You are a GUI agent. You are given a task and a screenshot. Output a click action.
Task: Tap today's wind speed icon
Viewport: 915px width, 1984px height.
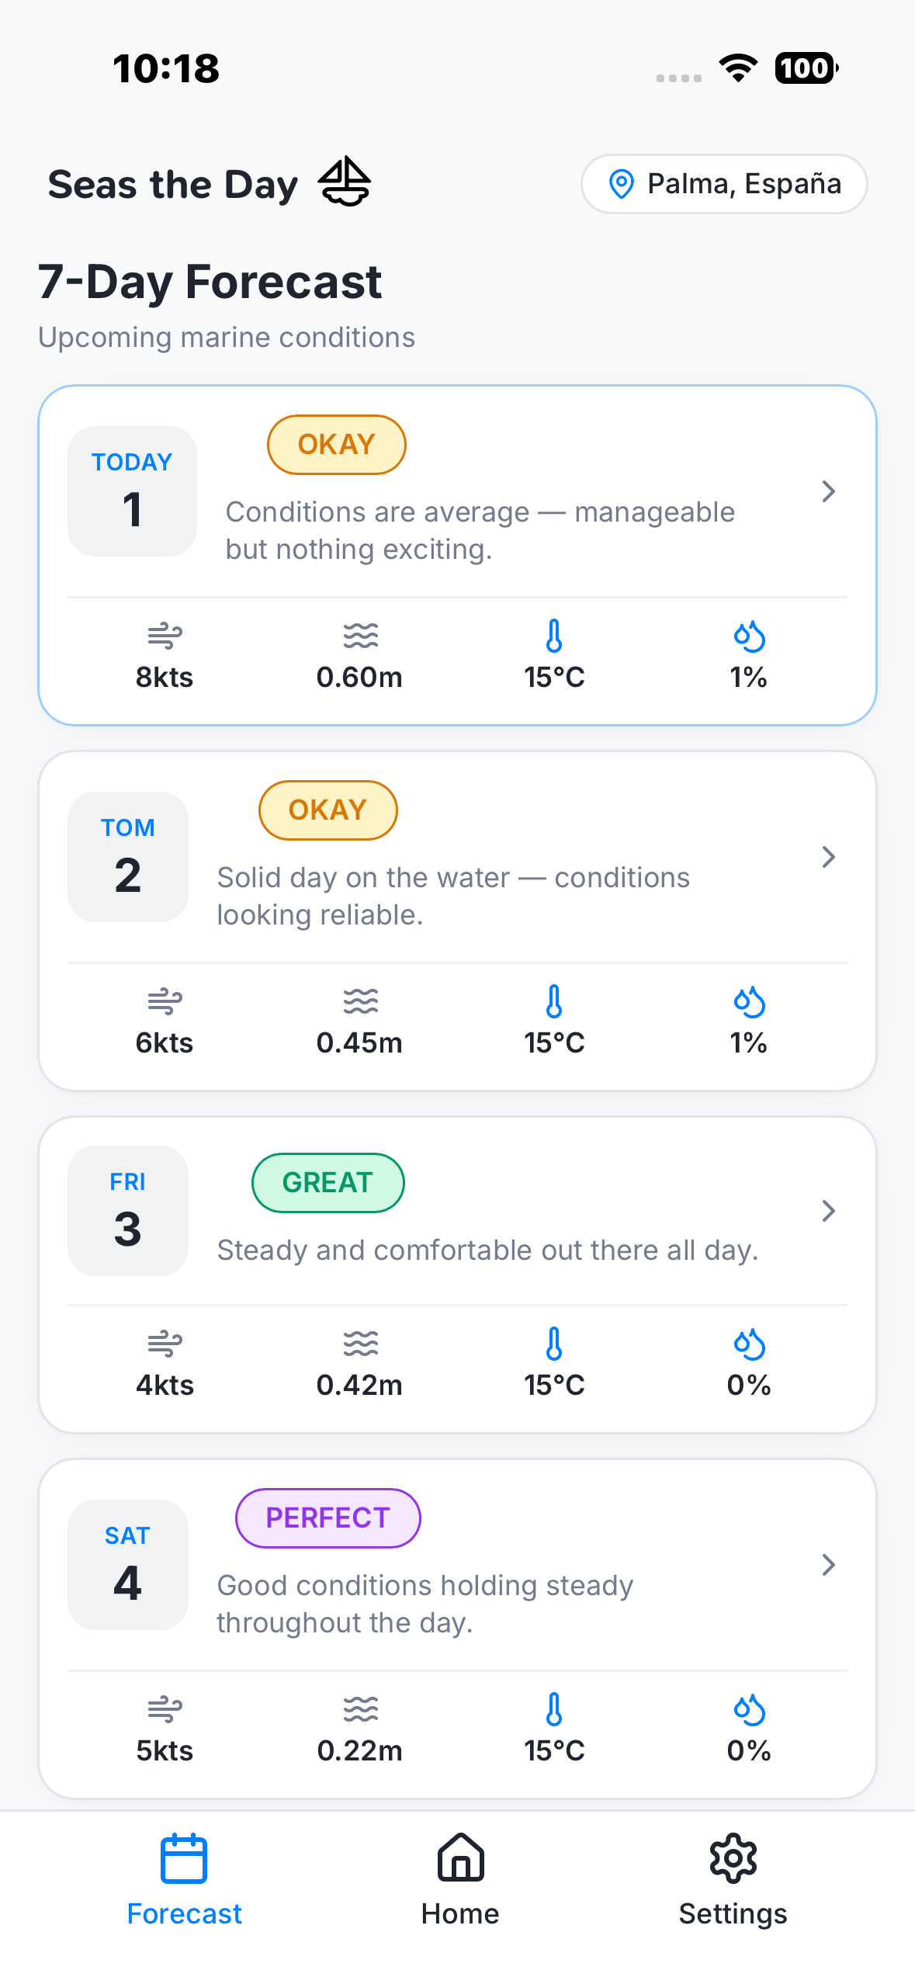pyautogui.click(x=165, y=636)
